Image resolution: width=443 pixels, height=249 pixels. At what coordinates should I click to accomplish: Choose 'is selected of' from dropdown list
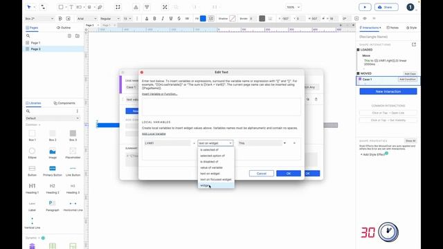tap(216, 149)
